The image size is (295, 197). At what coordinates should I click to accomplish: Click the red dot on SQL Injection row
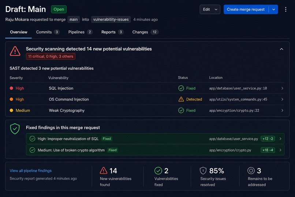tap(11, 88)
